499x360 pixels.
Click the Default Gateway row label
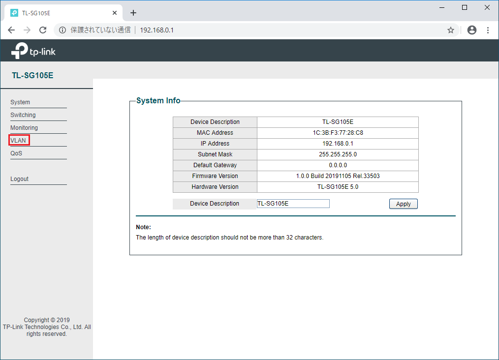(x=215, y=165)
